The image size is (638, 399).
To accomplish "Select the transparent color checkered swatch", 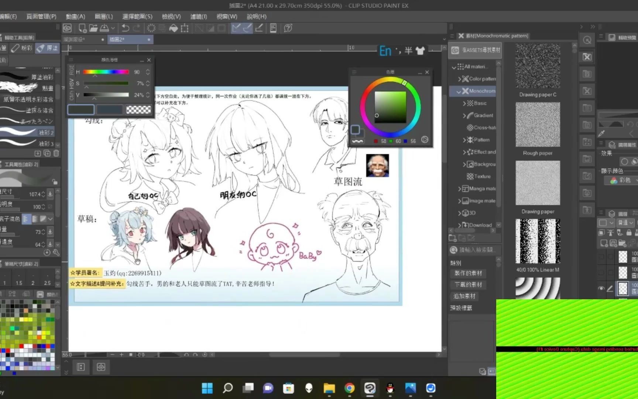I will point(138,109).
